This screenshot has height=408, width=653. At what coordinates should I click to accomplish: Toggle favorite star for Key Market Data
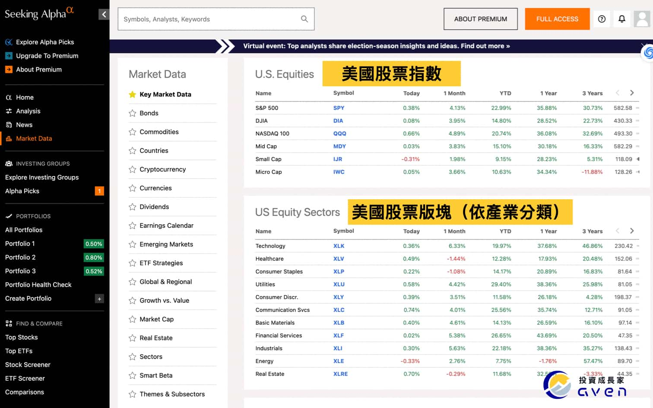[x=132, y=94]
